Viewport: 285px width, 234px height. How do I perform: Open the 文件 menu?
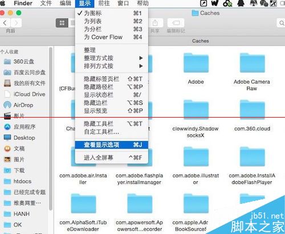pos(46,3)
